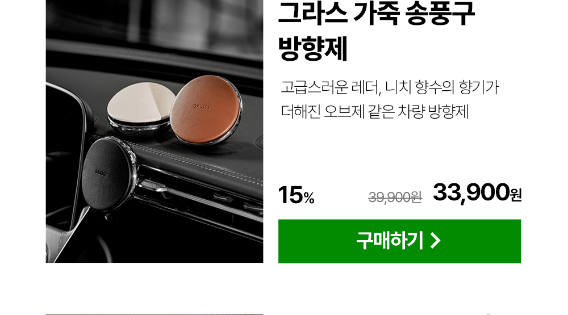
Task: Click the 구매하기 text label
Action: point(390,241)
